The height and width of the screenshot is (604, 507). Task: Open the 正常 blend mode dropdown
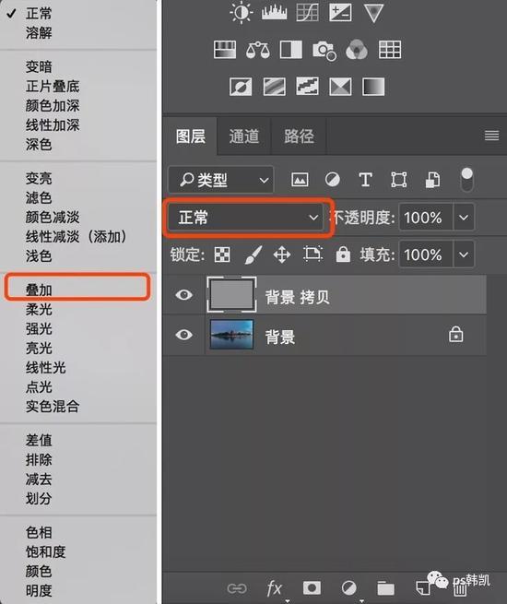coord(245,218)
